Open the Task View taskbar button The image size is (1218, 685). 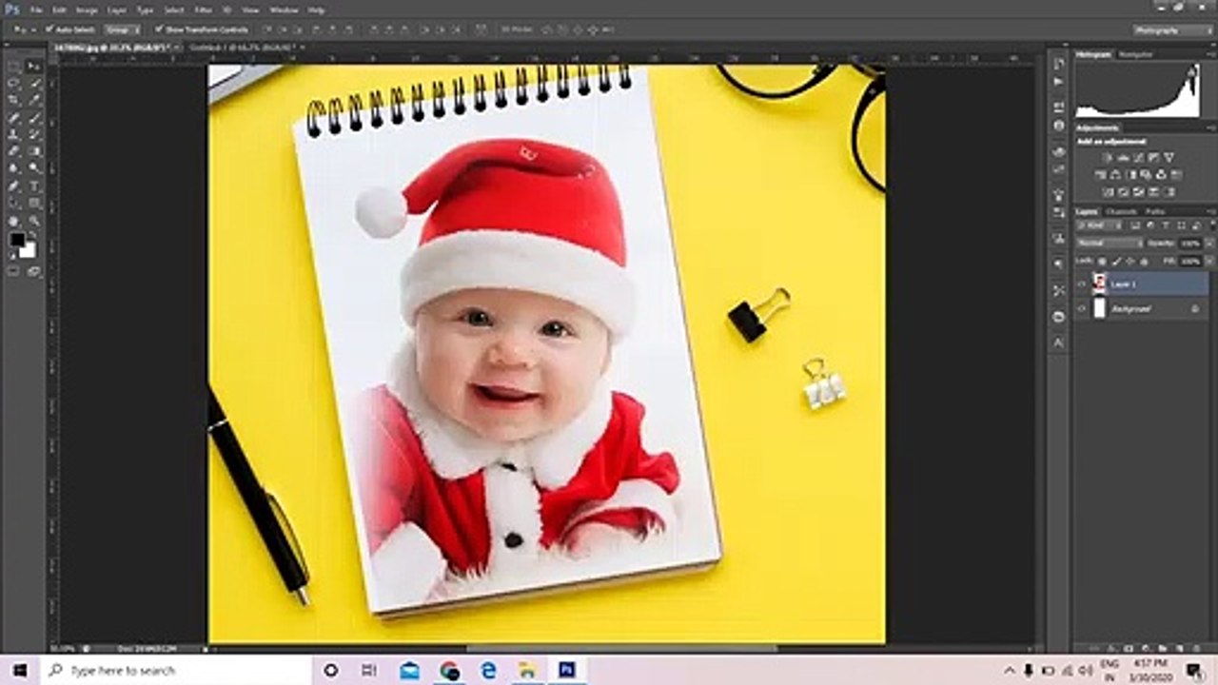pos(369,670)
